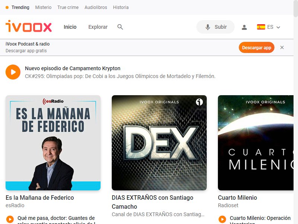This screenshot has width=298, height=224.
Task: Click the Subir upload button
Action: point(215,27)
